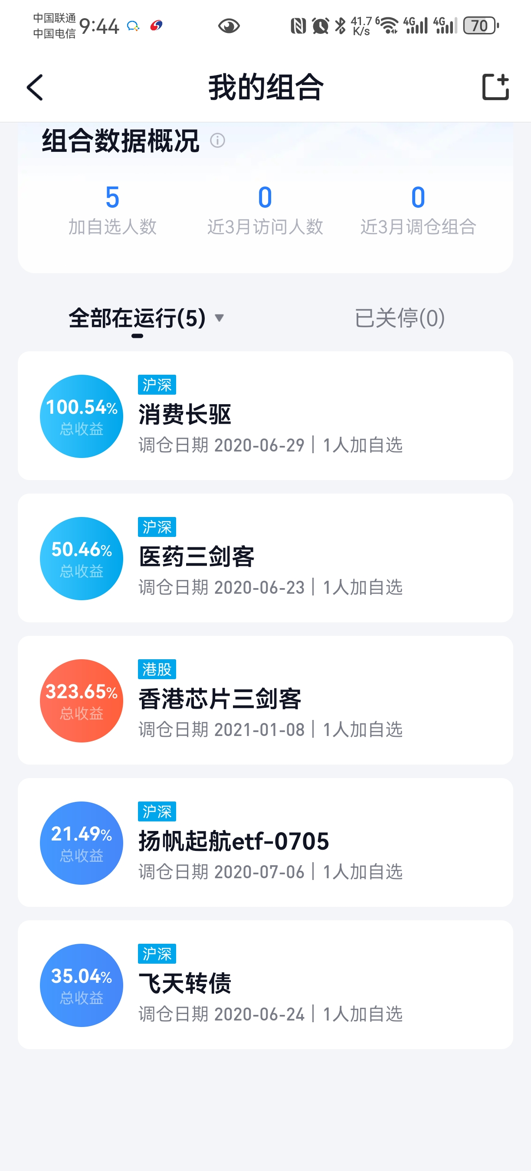Tap the 35.04% return circle badge
531x1171 pixels.
82,985
